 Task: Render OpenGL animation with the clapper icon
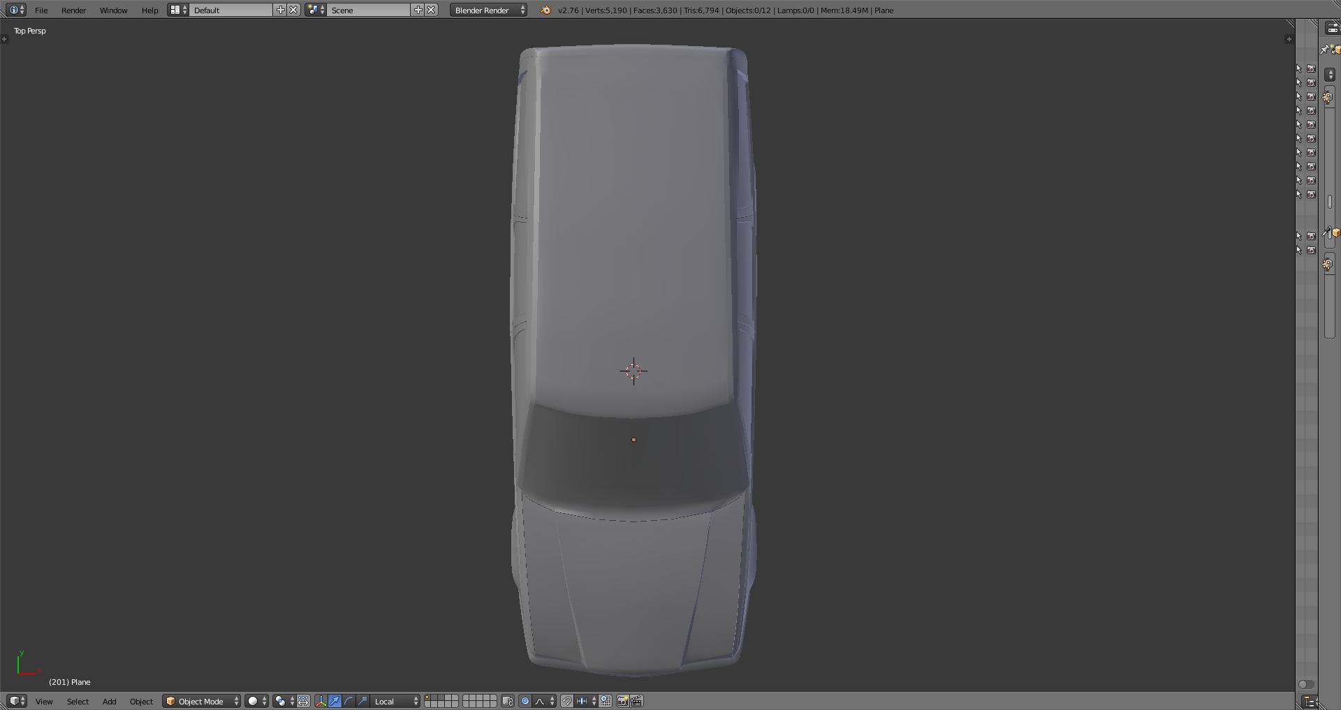tap(637, 701)
